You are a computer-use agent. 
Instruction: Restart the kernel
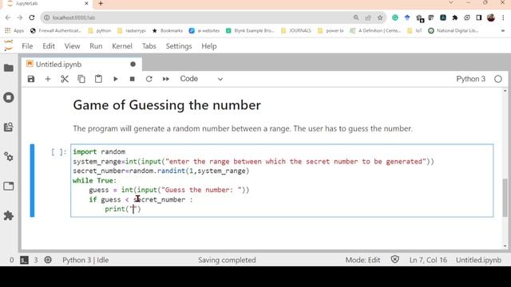click(x=149, y=79)
